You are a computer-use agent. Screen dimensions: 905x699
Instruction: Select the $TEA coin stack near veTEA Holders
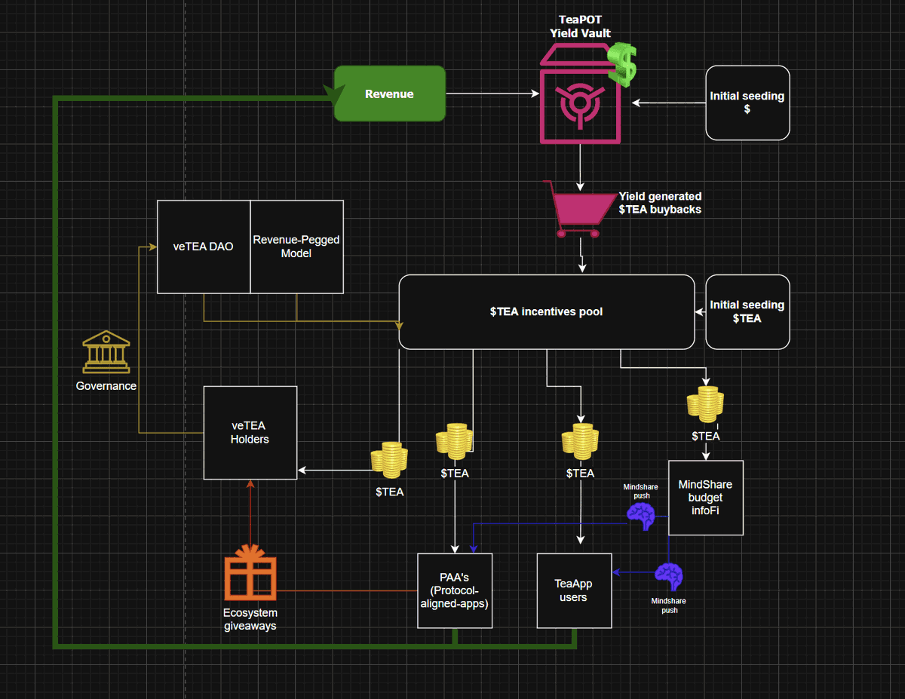tap(388, 460)
